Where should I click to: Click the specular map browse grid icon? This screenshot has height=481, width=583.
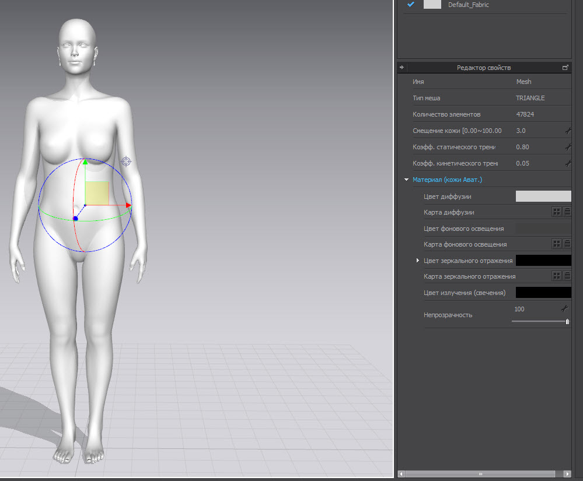(557, 276)
